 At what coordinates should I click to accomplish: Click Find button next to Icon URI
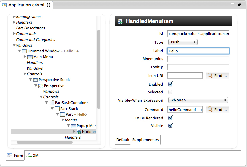(x=217, y=76)
